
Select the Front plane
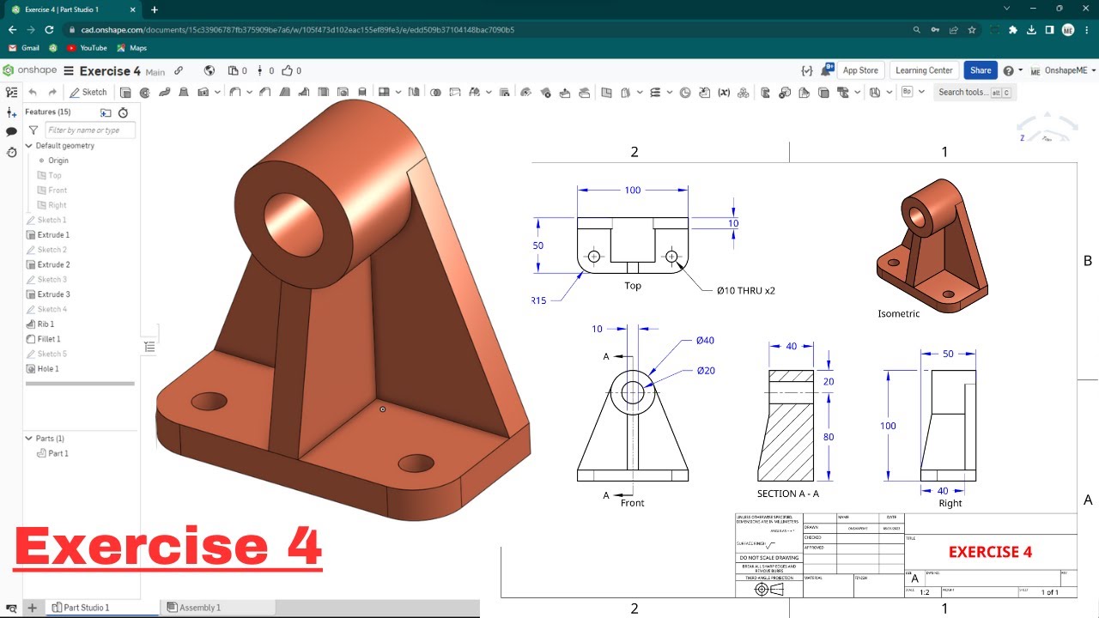(x=58, y=191)
